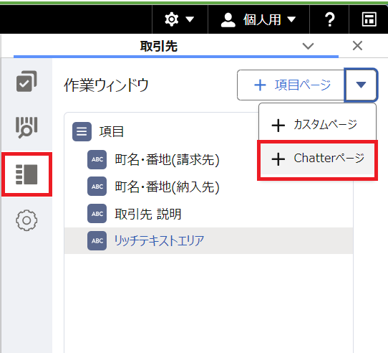The width and height of the screenshot is (388, 353).
Task: Click the help question mark icon
Action: [x=329, y=19]
